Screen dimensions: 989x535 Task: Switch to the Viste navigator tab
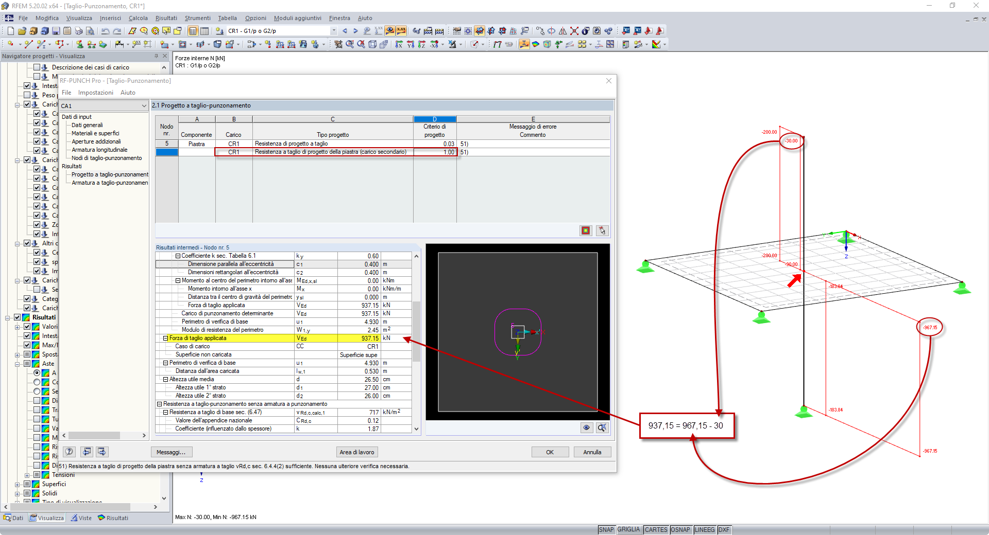click(x=81, y=518)
